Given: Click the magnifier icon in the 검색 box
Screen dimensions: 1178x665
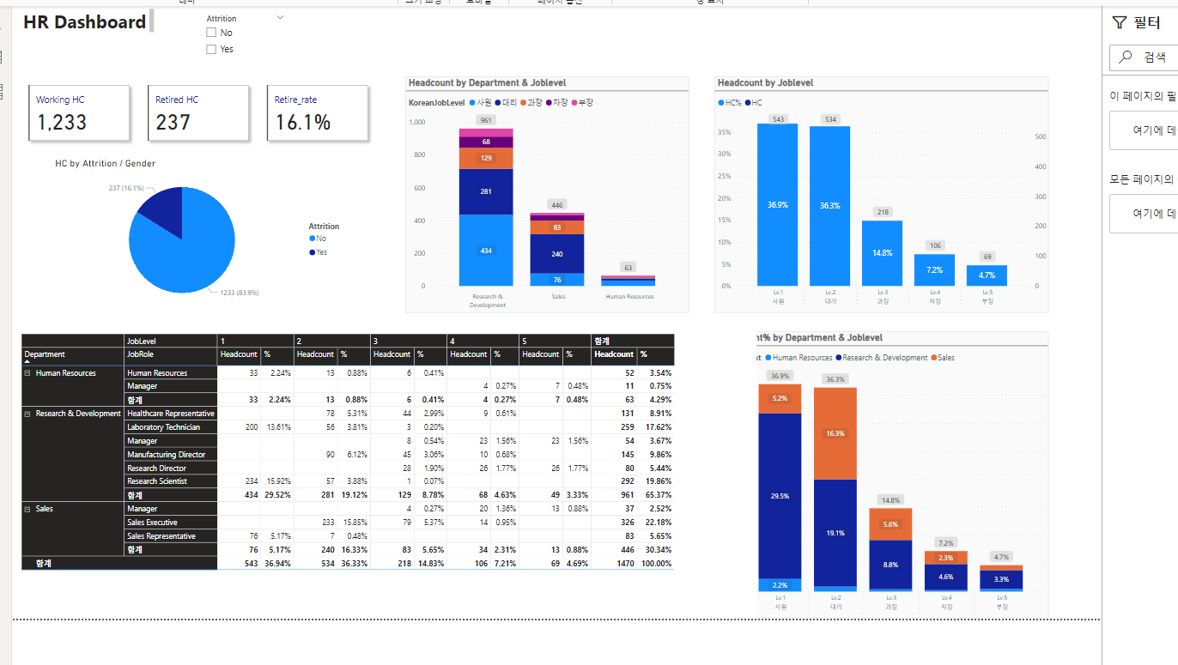Looking at the screenshot, I should tap(1126, 57).
